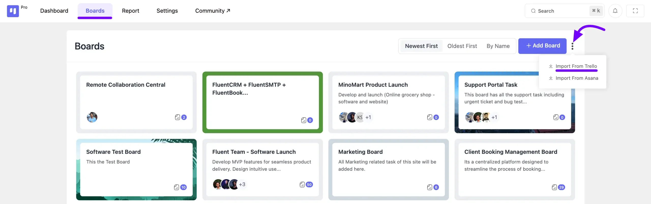Open Fluent Team - Software Launch board
Viewport: 651px width, 204px height.
(x=262, y=169)
